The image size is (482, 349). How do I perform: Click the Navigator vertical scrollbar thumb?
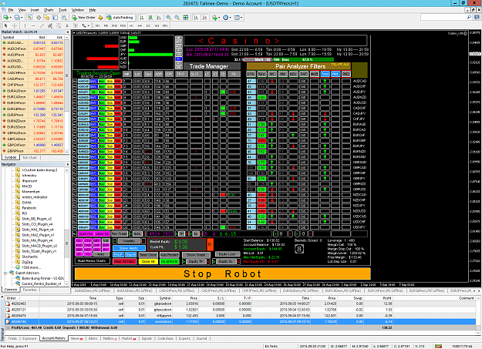(66, 245)
